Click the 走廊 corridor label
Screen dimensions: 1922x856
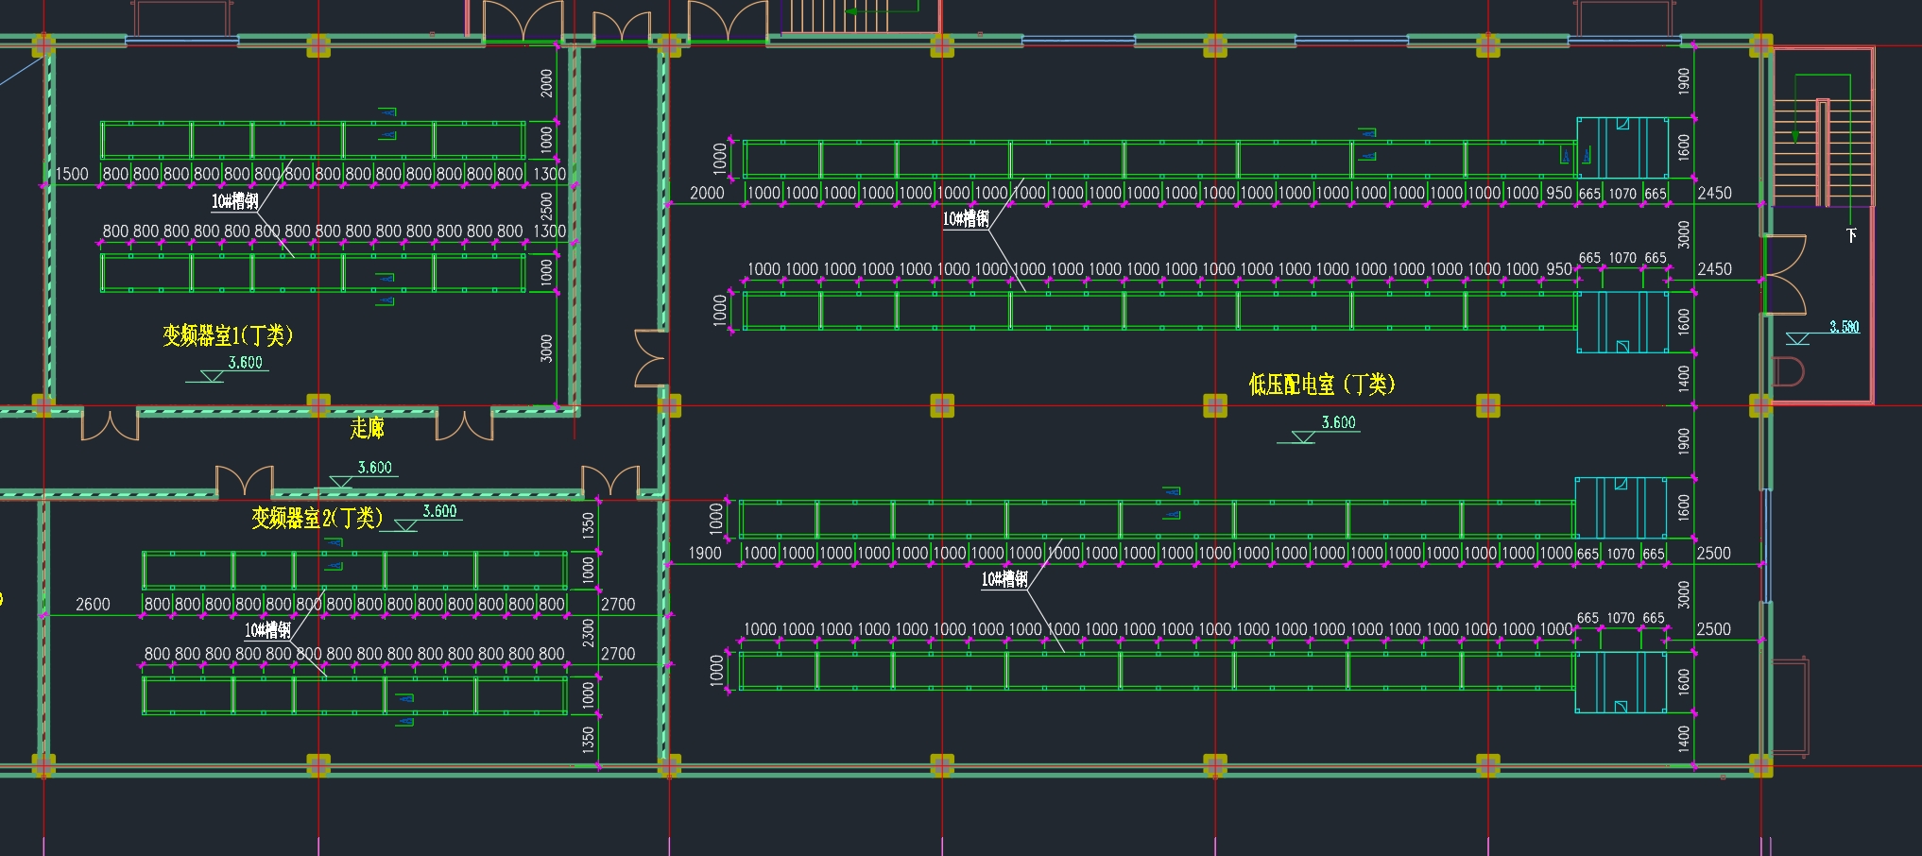368,428
